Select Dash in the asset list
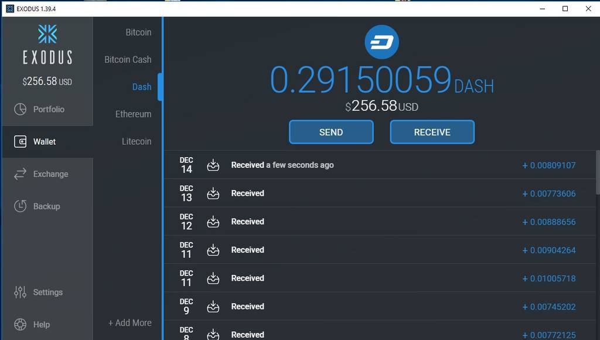 coord(142,87)
